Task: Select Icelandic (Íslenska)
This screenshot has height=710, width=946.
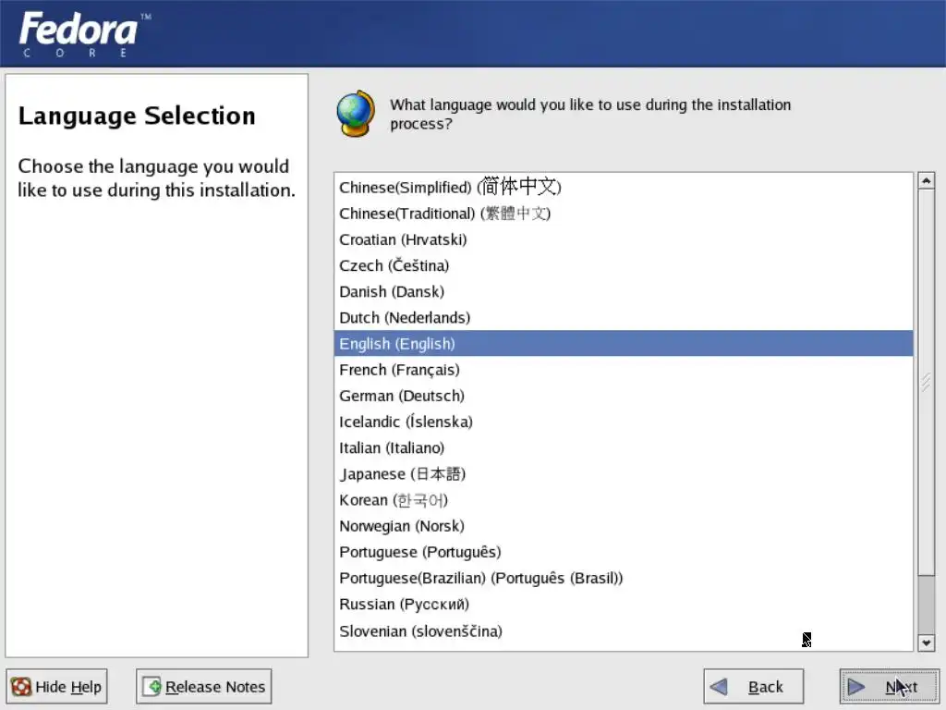Action: 624,422
